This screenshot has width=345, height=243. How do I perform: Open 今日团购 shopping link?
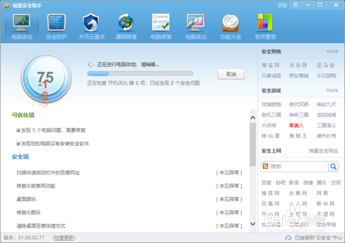[x=326, y=76]
